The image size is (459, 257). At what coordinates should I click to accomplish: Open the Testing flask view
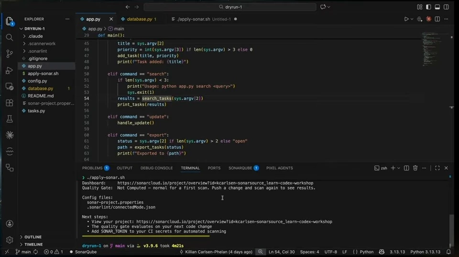tap(10, 118)
